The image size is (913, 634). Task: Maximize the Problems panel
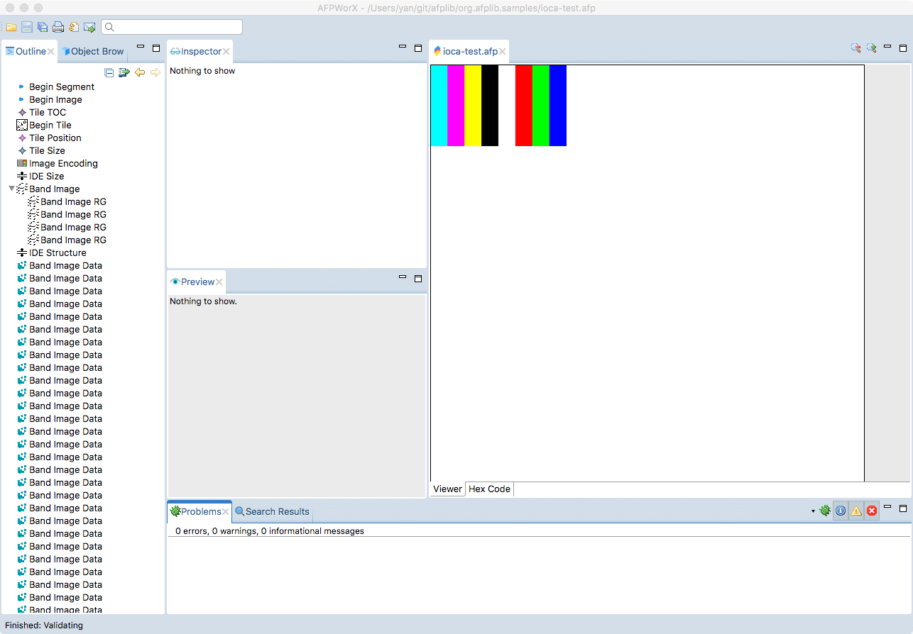point(903,509)
